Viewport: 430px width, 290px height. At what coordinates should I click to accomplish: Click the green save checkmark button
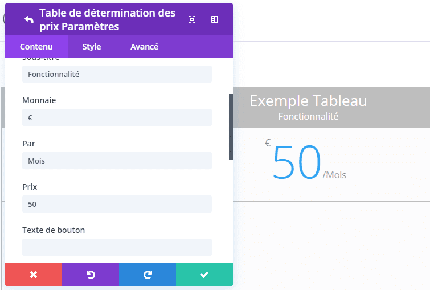point(204,275)
